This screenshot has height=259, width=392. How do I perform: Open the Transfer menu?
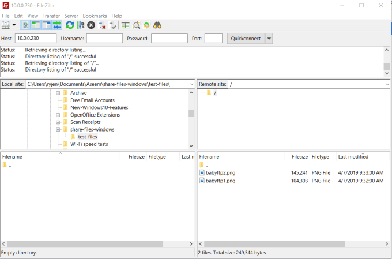tap(51, 16)
